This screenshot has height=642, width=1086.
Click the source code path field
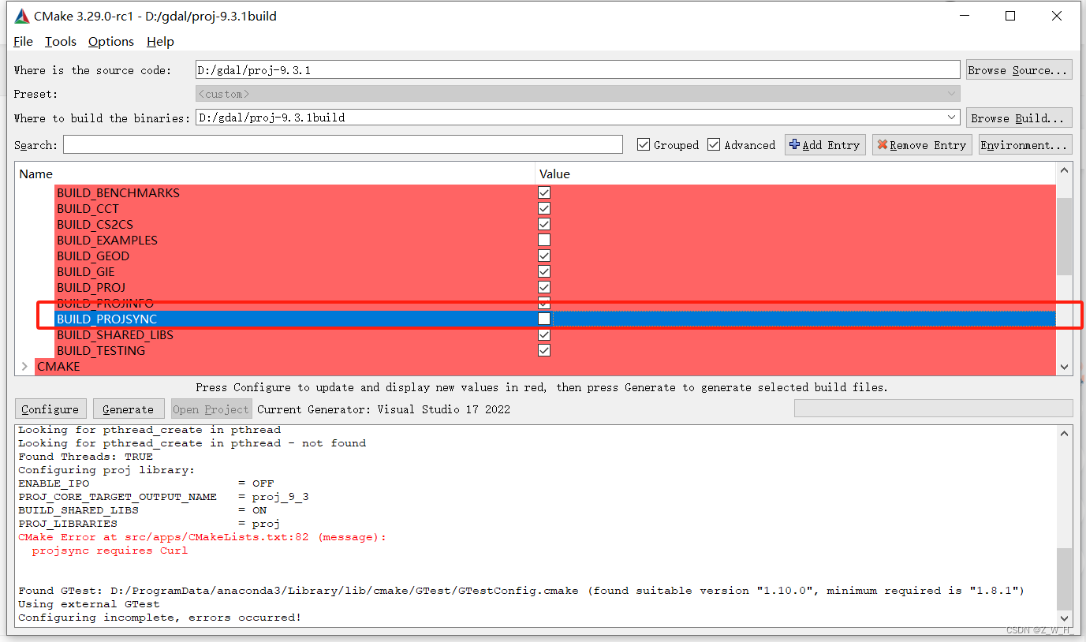tap(577, 70)
